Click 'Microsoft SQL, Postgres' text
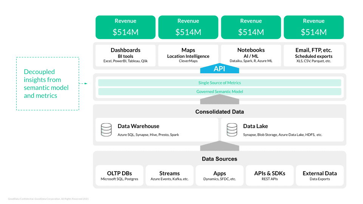Screen dimensions: 363x204 pos(119,179)
